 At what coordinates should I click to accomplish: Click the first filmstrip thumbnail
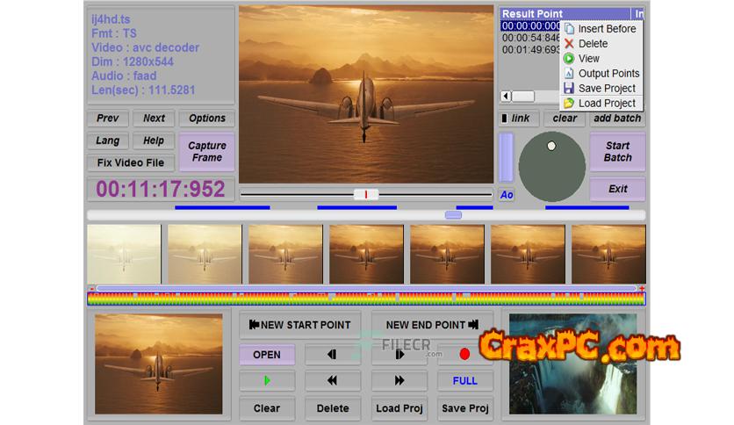click(x=124, y=254)
